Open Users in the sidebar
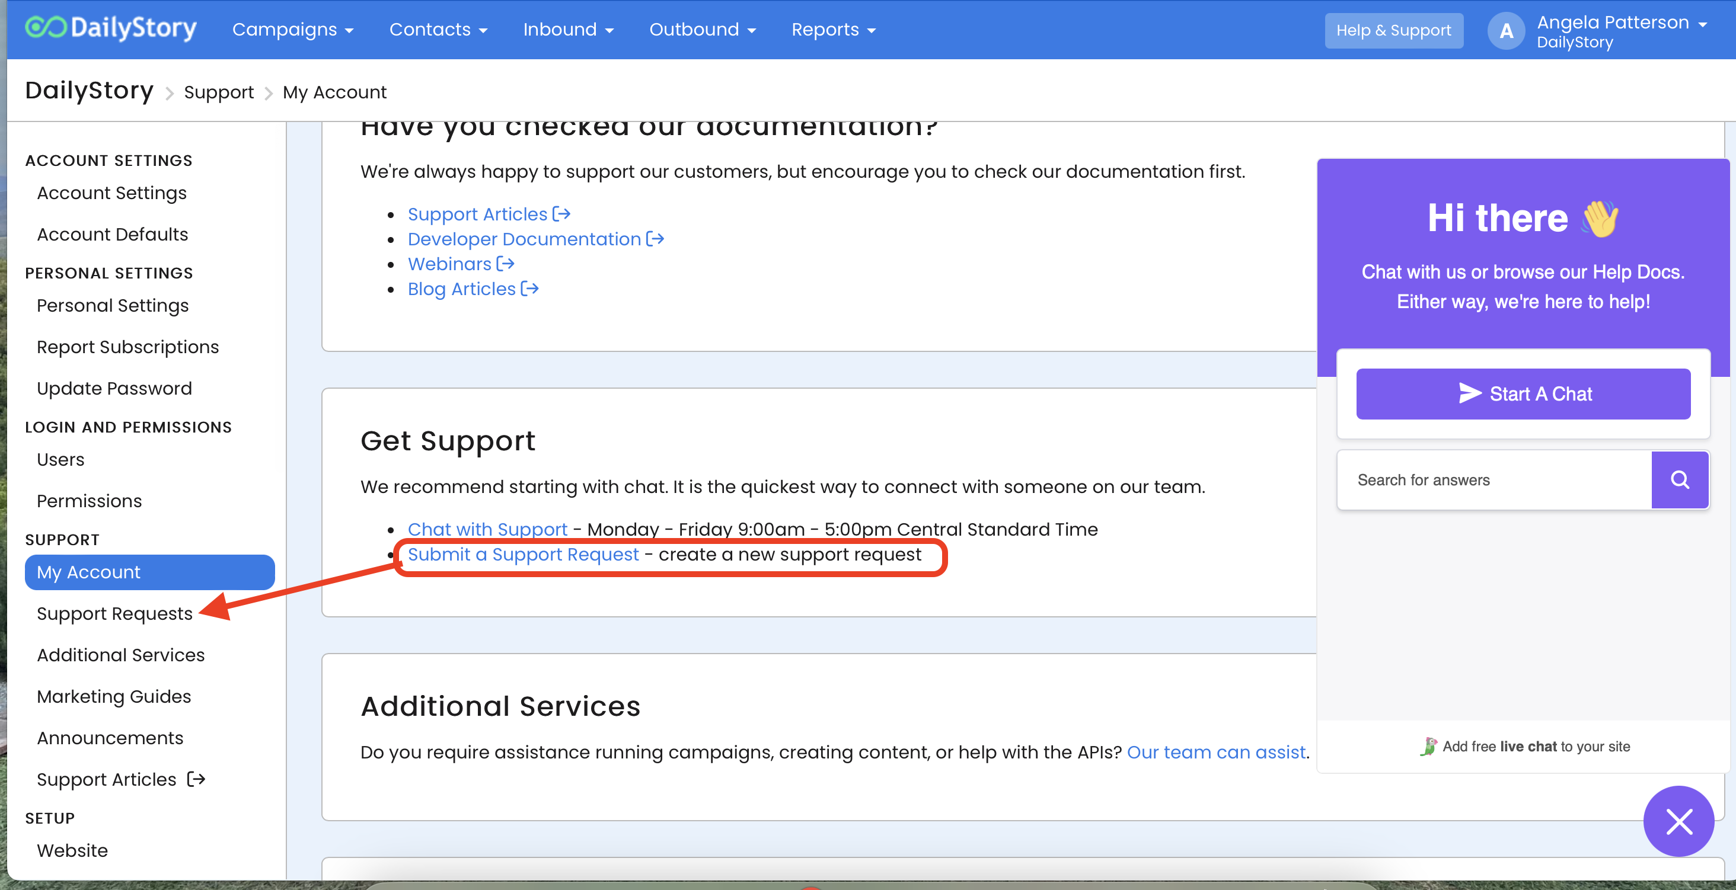The height and width of the screenshot is (890, 1736). tap(60, 459)
